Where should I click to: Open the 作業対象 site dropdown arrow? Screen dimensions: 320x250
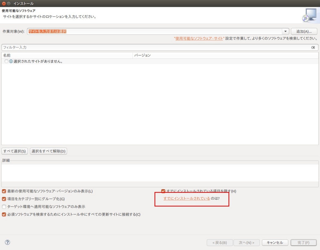point(285,32)
